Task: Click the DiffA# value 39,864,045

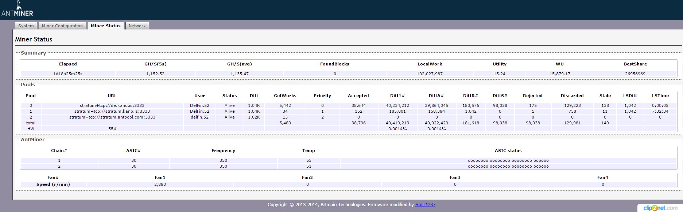Action: 436,105
